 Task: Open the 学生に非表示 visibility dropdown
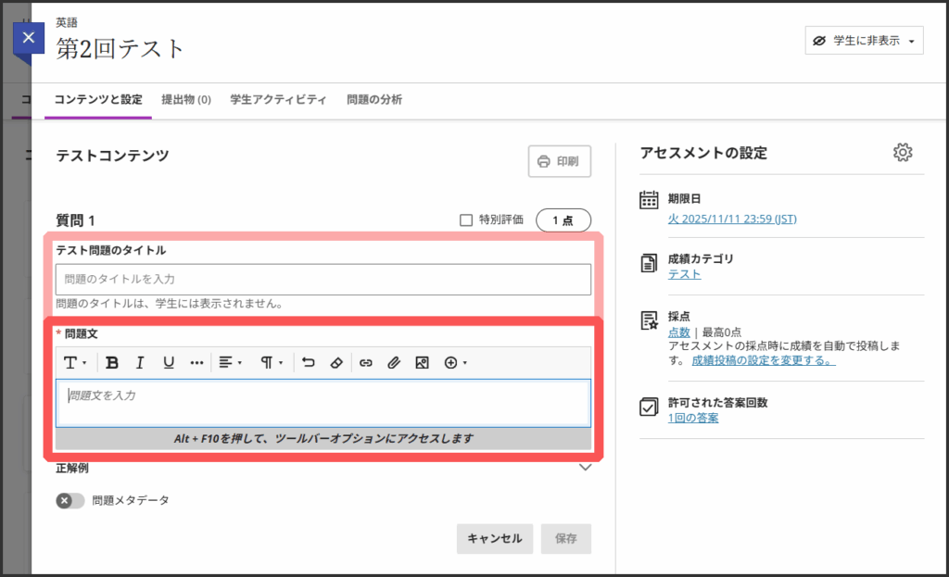tap(864, 41)
